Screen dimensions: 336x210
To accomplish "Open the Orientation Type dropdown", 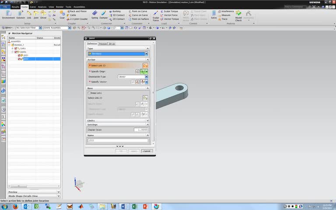I will coord(146,77).
